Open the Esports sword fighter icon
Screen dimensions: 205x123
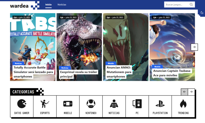pyautogui.click(x=45, y=104)
